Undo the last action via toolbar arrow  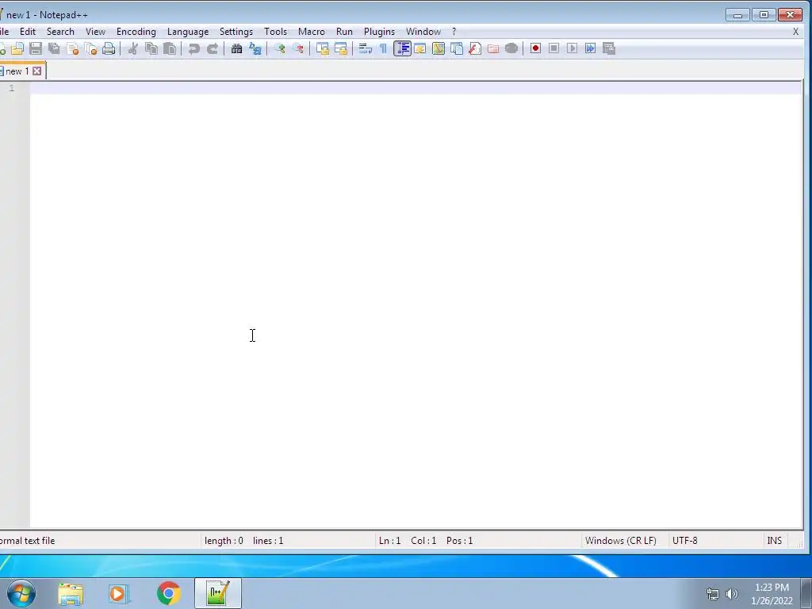click(x=194, y=48)
